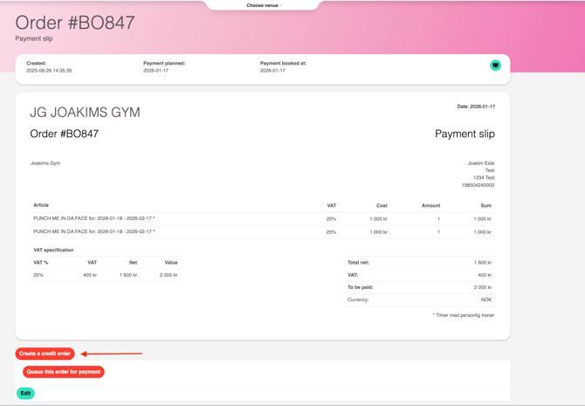Click the Payment booked at date
The image size is (585, 406).
pos(272,71)
